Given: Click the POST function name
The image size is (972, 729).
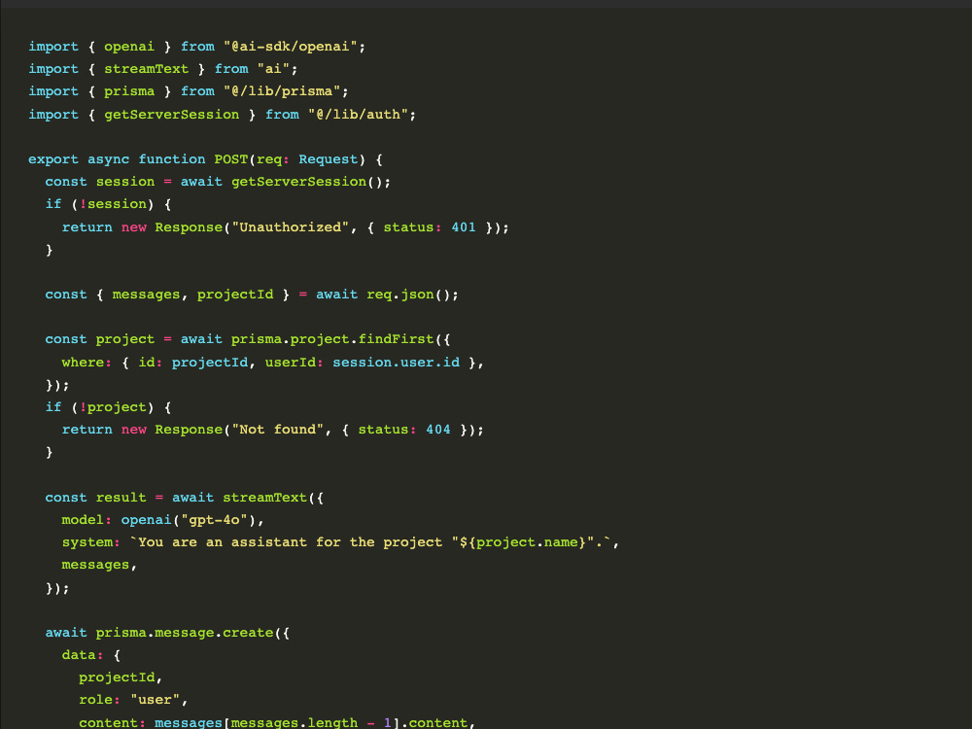Looking at the screenshot, I should point(231,159).
